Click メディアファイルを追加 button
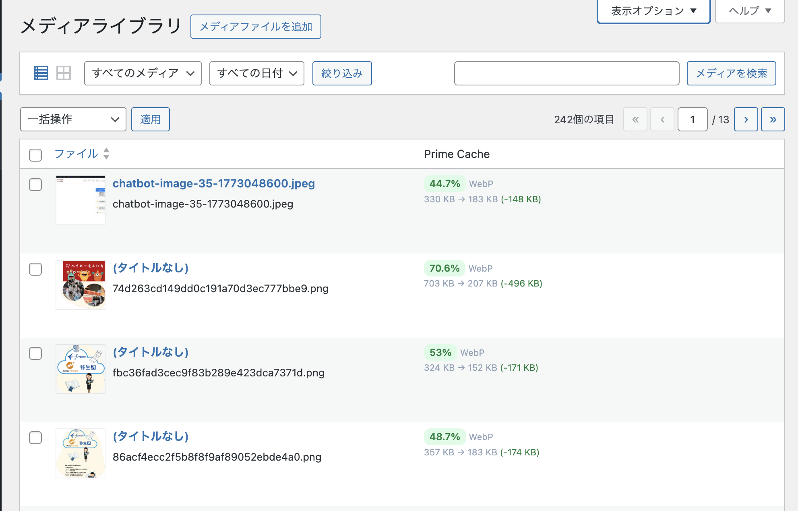Viewport: 798px width, 511px height. click(x=256, y=27)
